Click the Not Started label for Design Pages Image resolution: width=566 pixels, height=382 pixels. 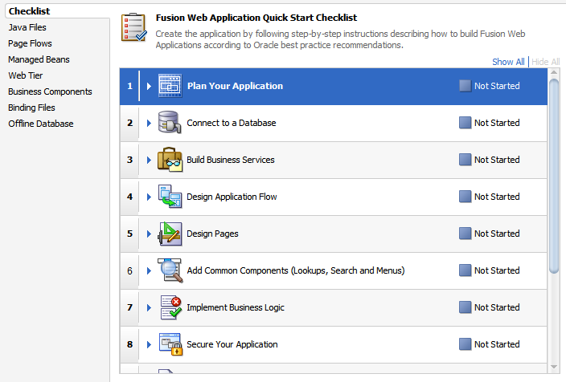pyautogui.click(x=497, y=234)
